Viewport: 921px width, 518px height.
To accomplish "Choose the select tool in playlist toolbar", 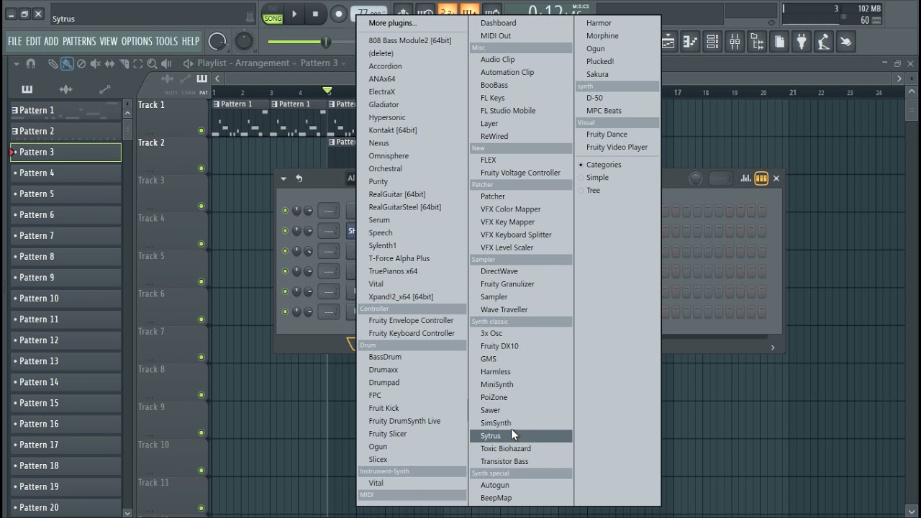I will point(138,63).
